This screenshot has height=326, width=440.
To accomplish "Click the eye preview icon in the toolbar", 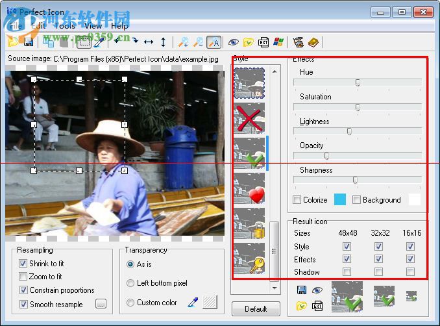I will (234, 42).
